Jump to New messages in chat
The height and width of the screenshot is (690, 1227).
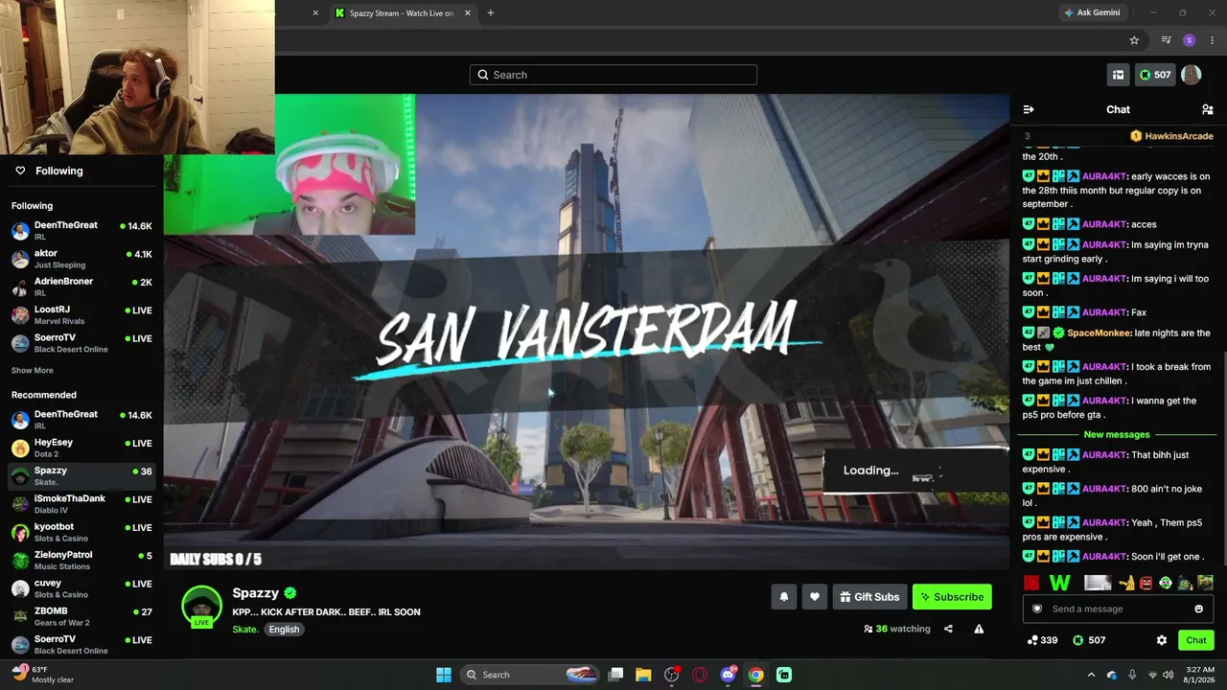[1117, 435]
